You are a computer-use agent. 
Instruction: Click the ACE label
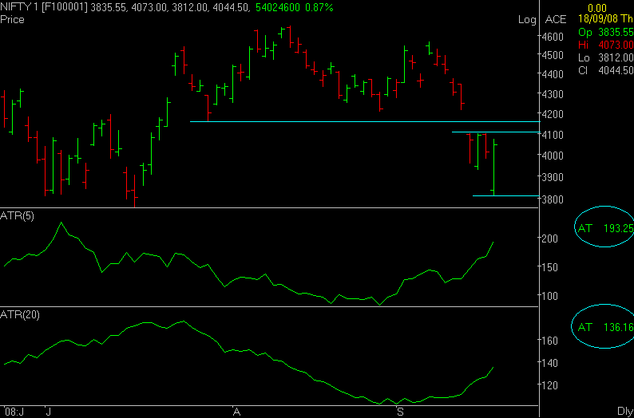tap(556, 19)
